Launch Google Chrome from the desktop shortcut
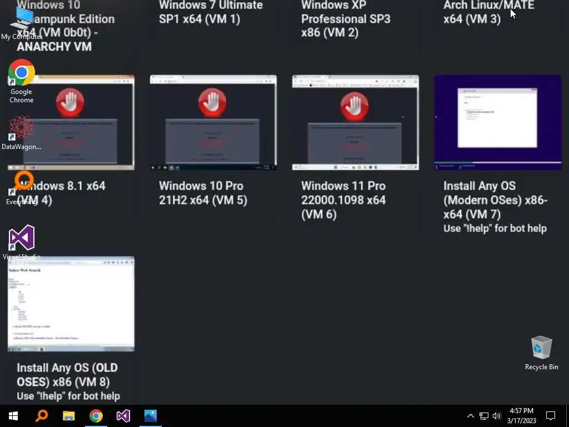Viewport: 569px width, 427px height. [x=22, y=81]
